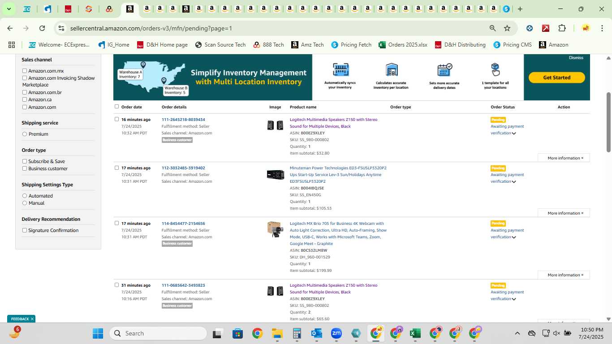The height and width of the screenshot is (344, 612).
Task: Open More information for Speakers Z150 $32.80 order
Action: pyautogui.click(x=564, y=158)
